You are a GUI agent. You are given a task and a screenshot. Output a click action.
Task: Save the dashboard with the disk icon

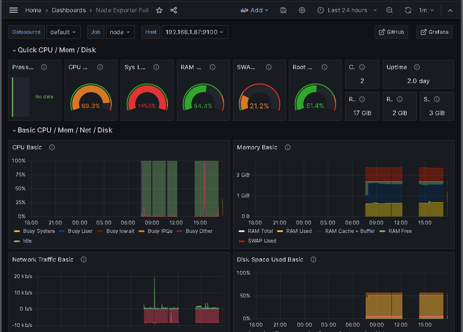click(x=283, y=10)
